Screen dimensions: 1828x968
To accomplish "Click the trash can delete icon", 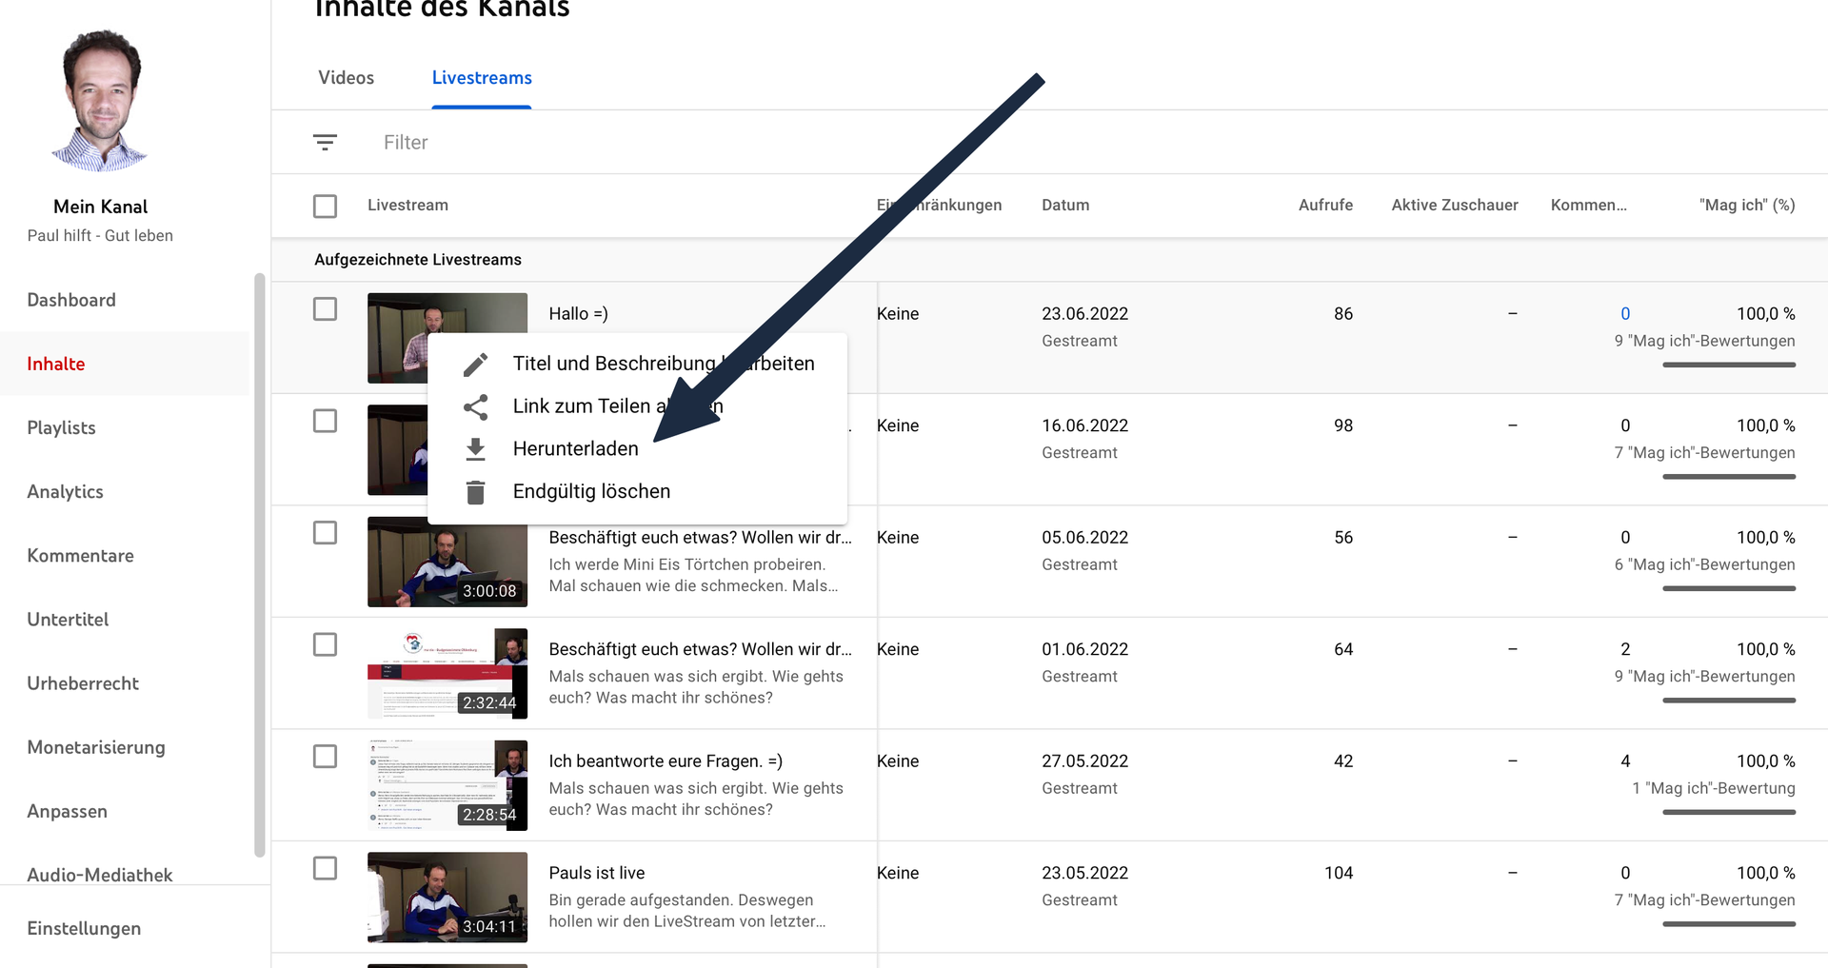I will [x=475, y=492].
